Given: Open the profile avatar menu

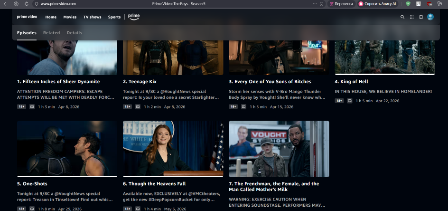Looking at the screenshot, I should point(430,17).
